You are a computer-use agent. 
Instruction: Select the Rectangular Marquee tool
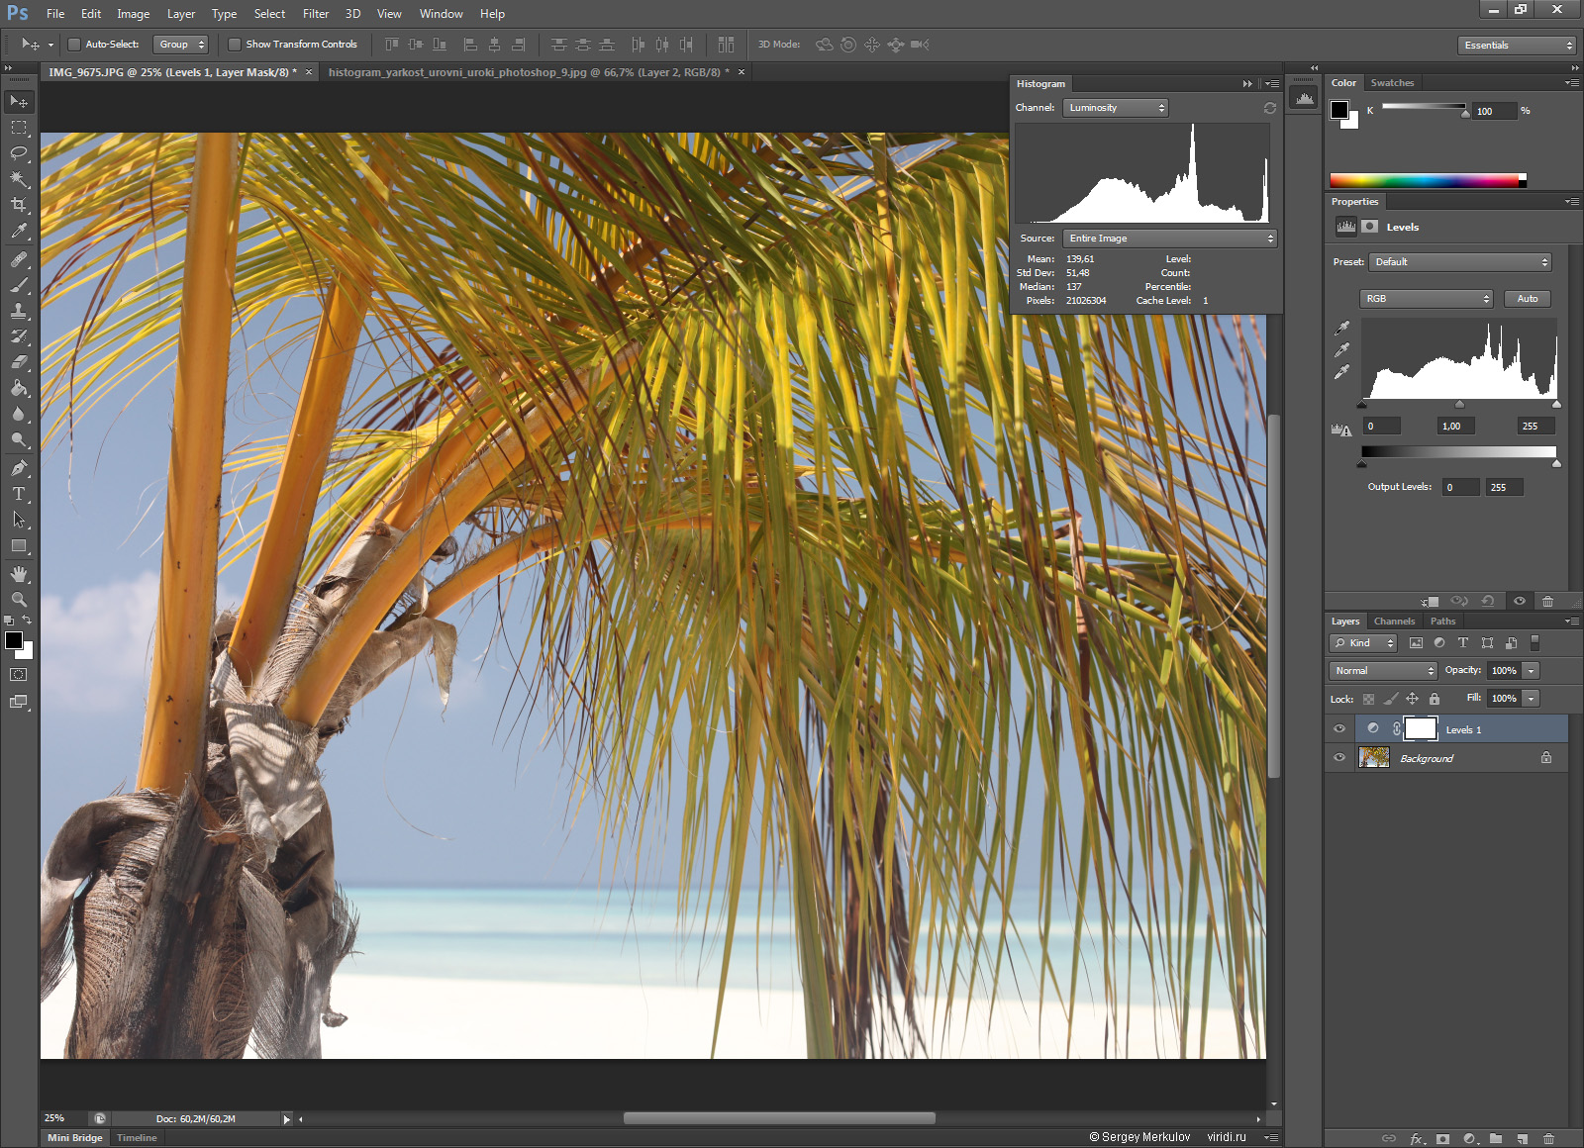pyautogui.click(x=19, y=128)
